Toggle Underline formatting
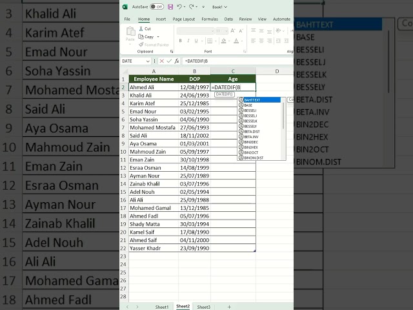This screenshot has width=413, height=310. pyautogui.click(x=196, y=41)
